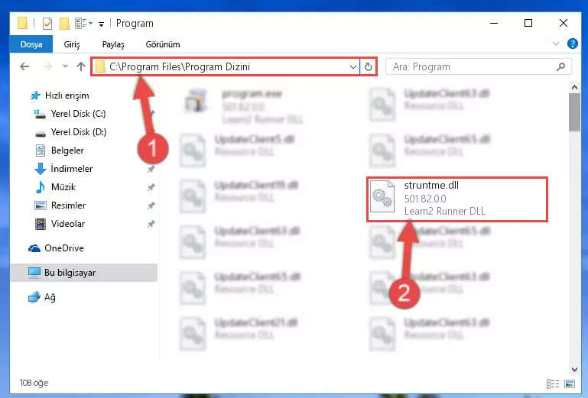The height and width of the screenshot is (398, 588).
Task: Click the Bu bilgisayar monitor icon
Action: pos(34,273)
